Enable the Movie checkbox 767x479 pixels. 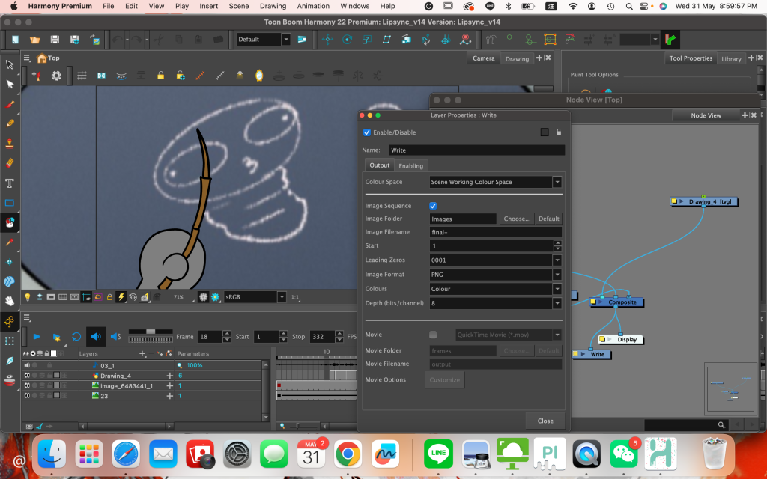(x=433, y=335)
